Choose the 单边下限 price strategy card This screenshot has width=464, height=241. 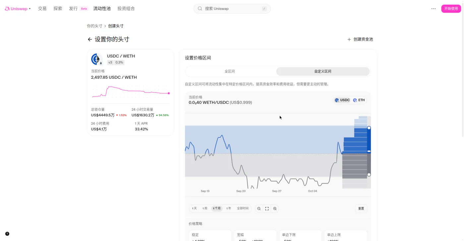pos(300,236)
